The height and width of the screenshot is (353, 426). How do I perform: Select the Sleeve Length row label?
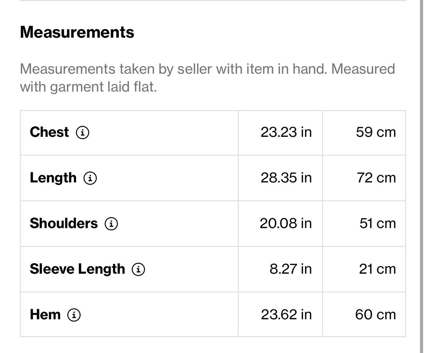[77, 269]
